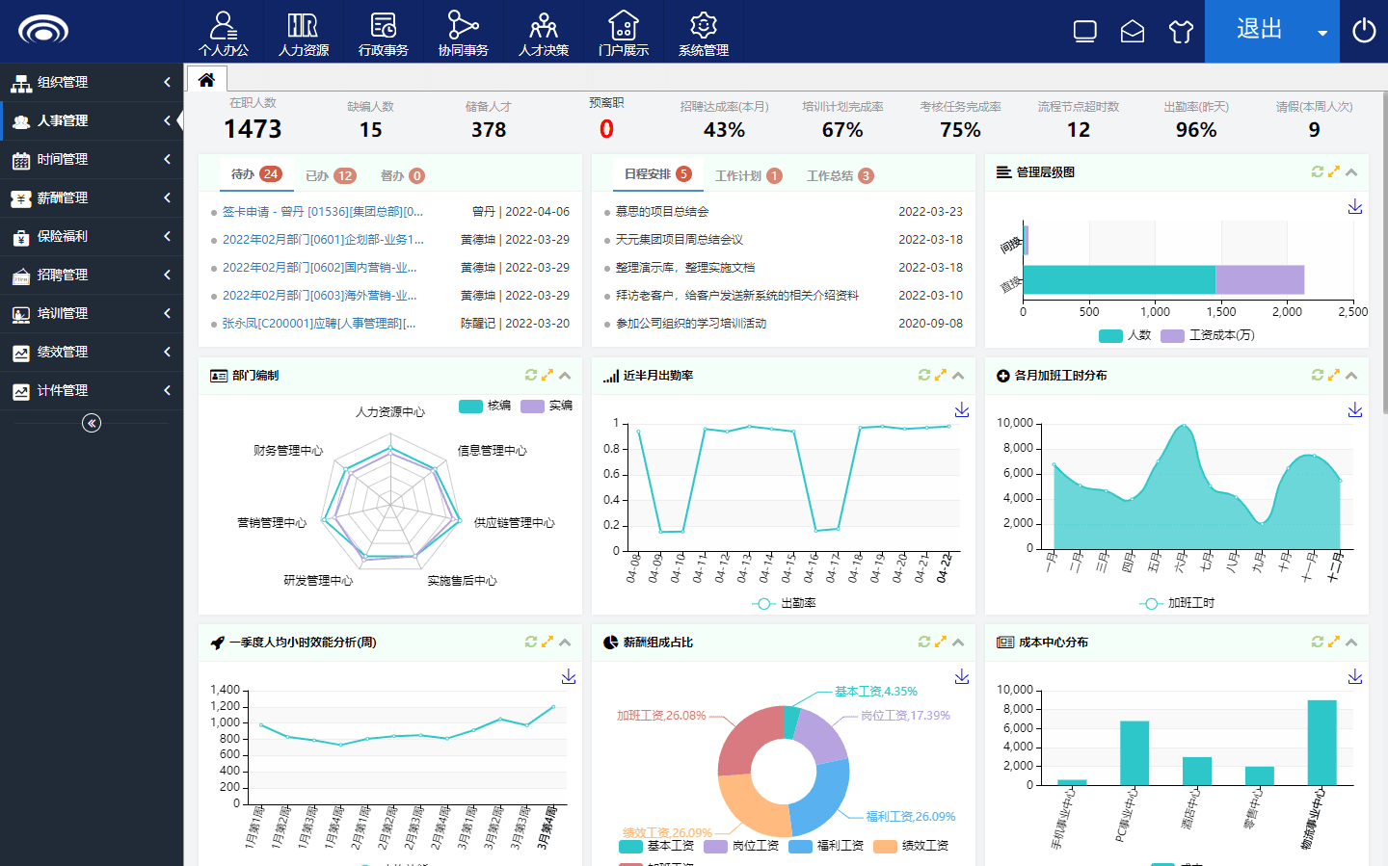Toggle the 核编 legend series
The height and width of the screenshot is (866, 1388).
485,406
